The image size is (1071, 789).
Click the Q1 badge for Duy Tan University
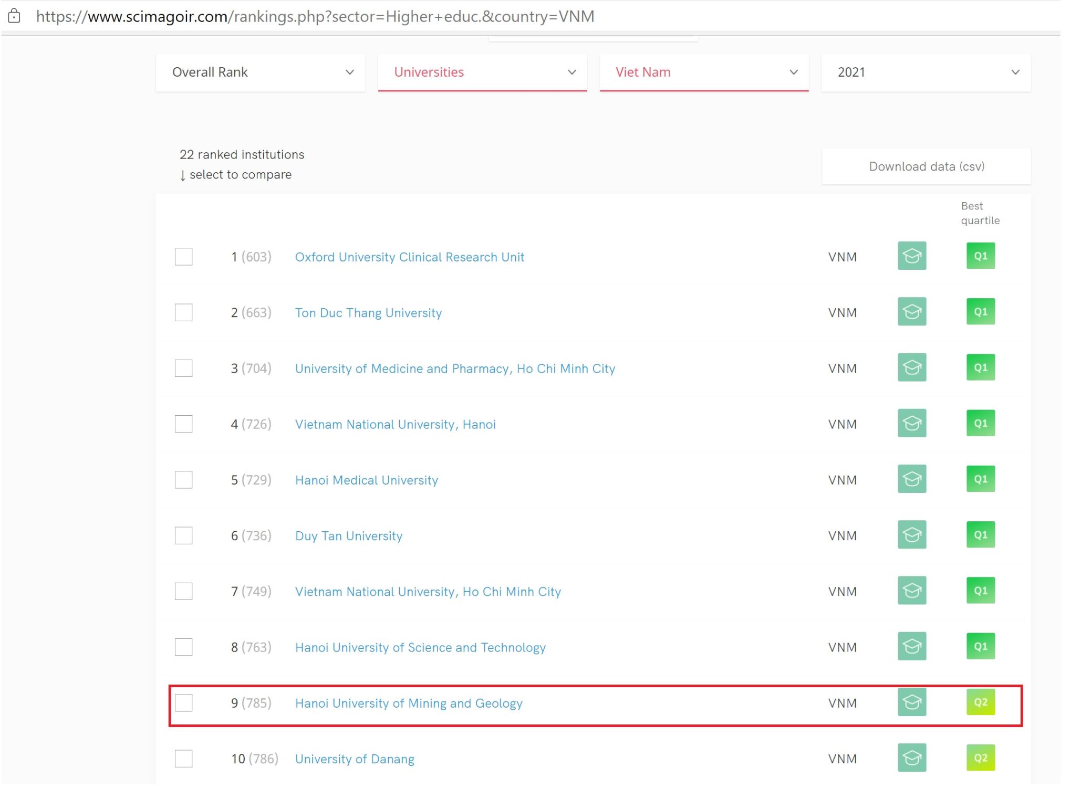point(981,535)
